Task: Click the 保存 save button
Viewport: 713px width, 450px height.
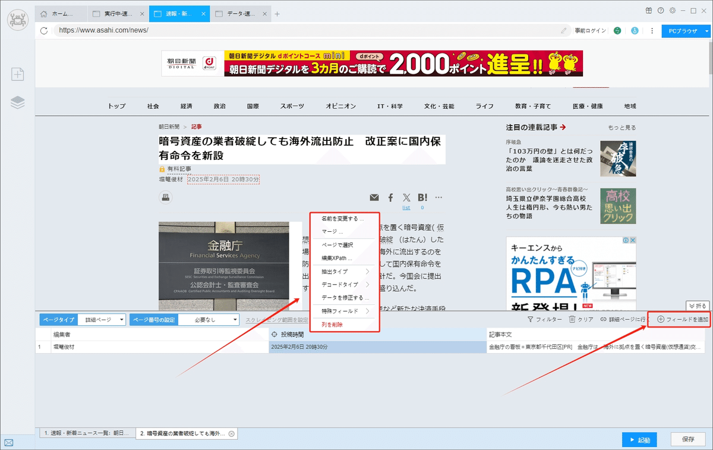Action: [688, 440]
